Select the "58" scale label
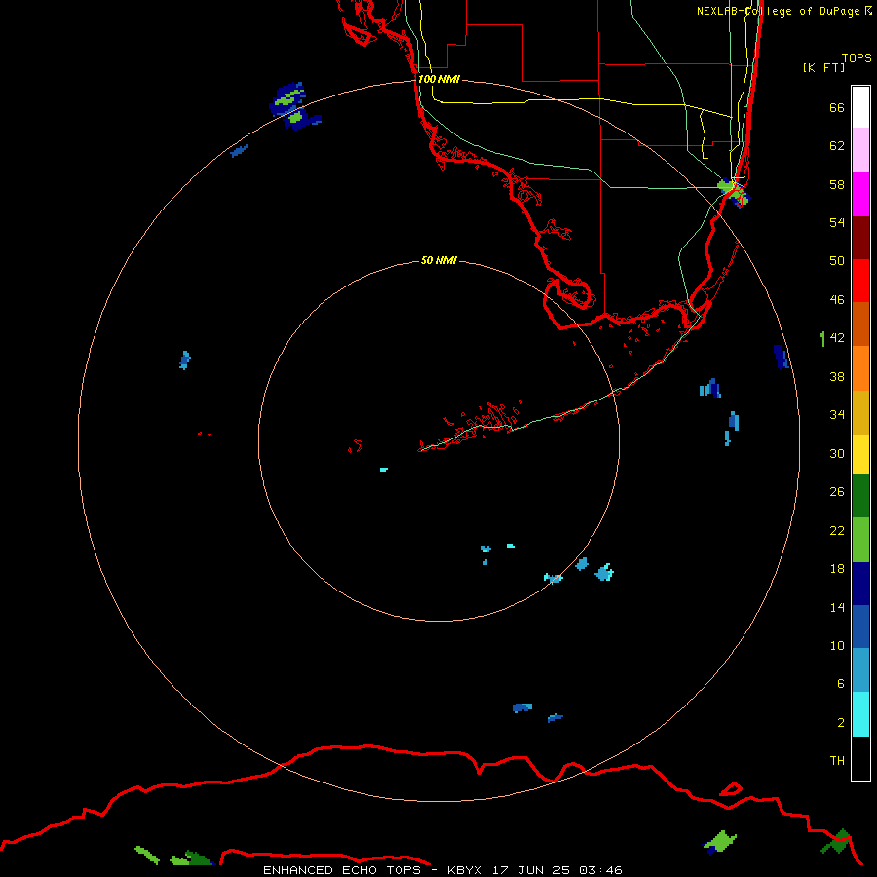Viewport: 877px width, 877px height. [837, 184]
